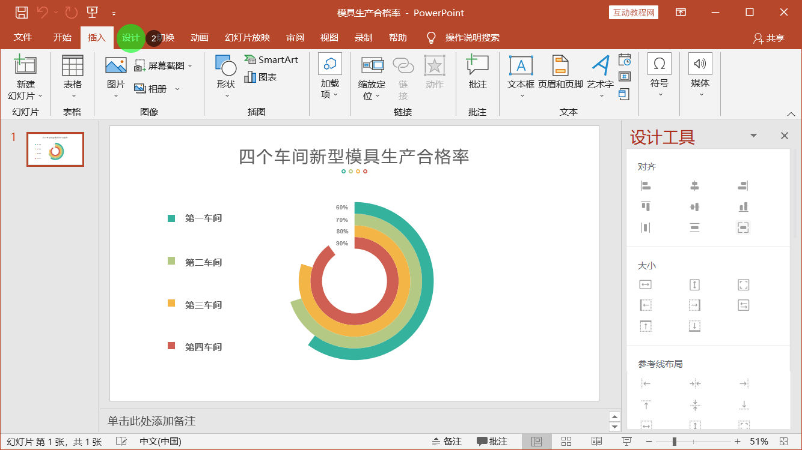
Task: Switch to Slide Sorter view in status bar
Action: pyautogui.click(x=566, y=442)
